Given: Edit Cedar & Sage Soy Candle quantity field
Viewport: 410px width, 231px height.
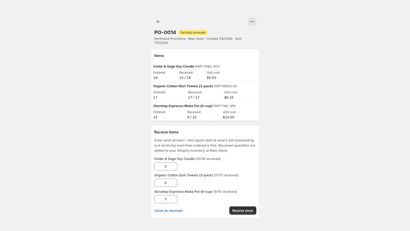Looking at the screenshot, I should click(166, 166).
